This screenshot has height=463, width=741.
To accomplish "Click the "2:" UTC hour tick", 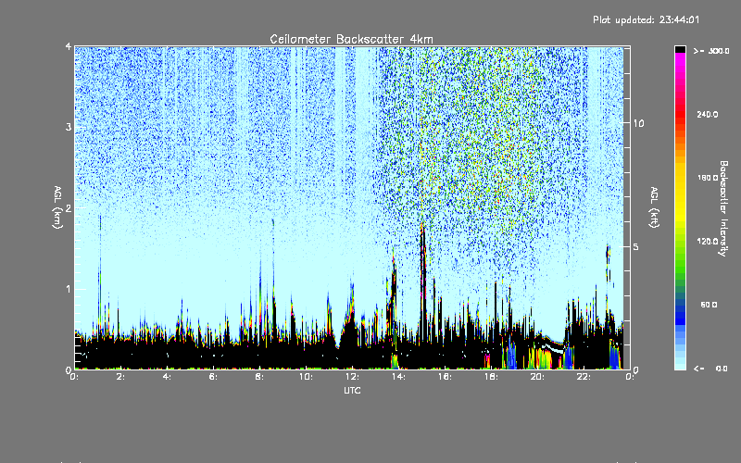I will (x=120, y=377).
